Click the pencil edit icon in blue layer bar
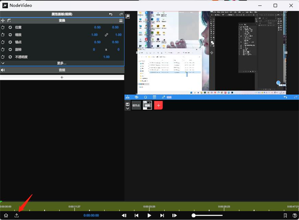The image size is (299, 220). click(163, 97)
